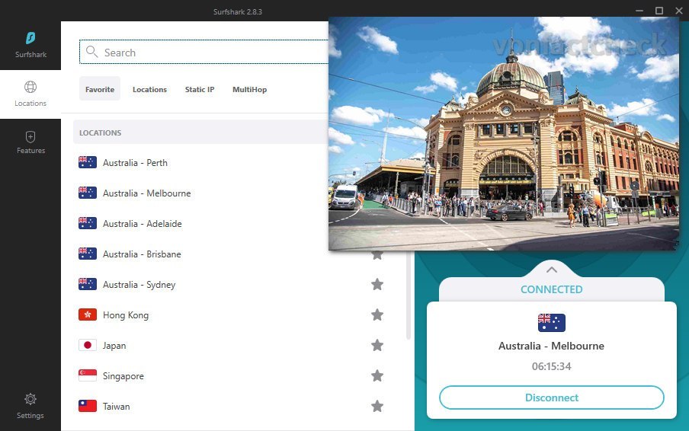Image resolution: width=689 pixels, height=431 pixels.
Task: Click the connected Australia flag in status card
Action: (x=552, y=323)
